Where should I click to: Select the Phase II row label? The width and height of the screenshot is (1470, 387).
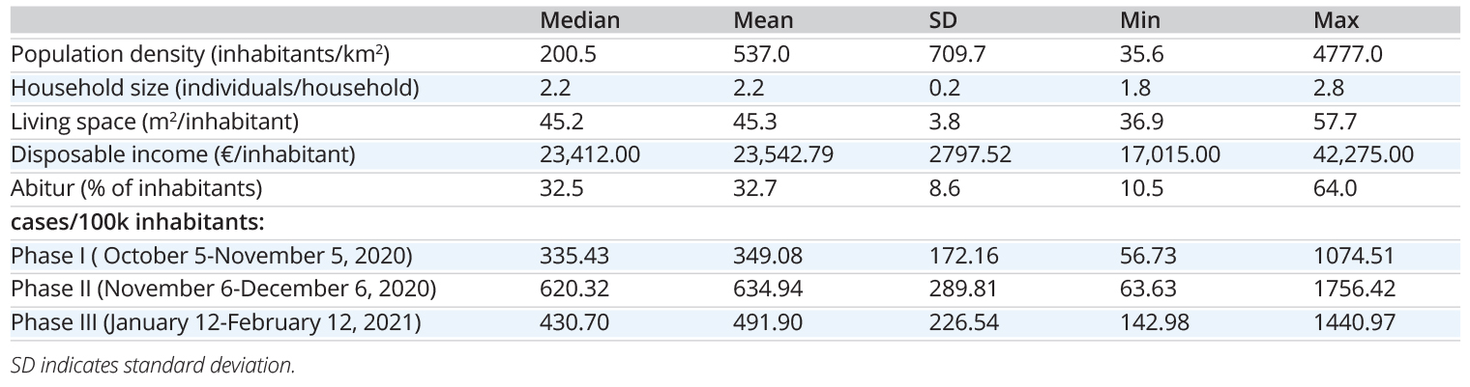click(x=223, y=289)
